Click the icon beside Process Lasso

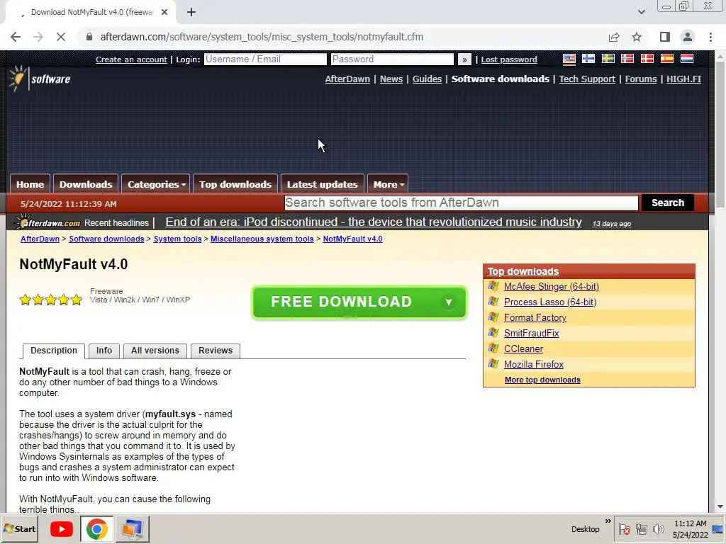(x=493, y=302)
